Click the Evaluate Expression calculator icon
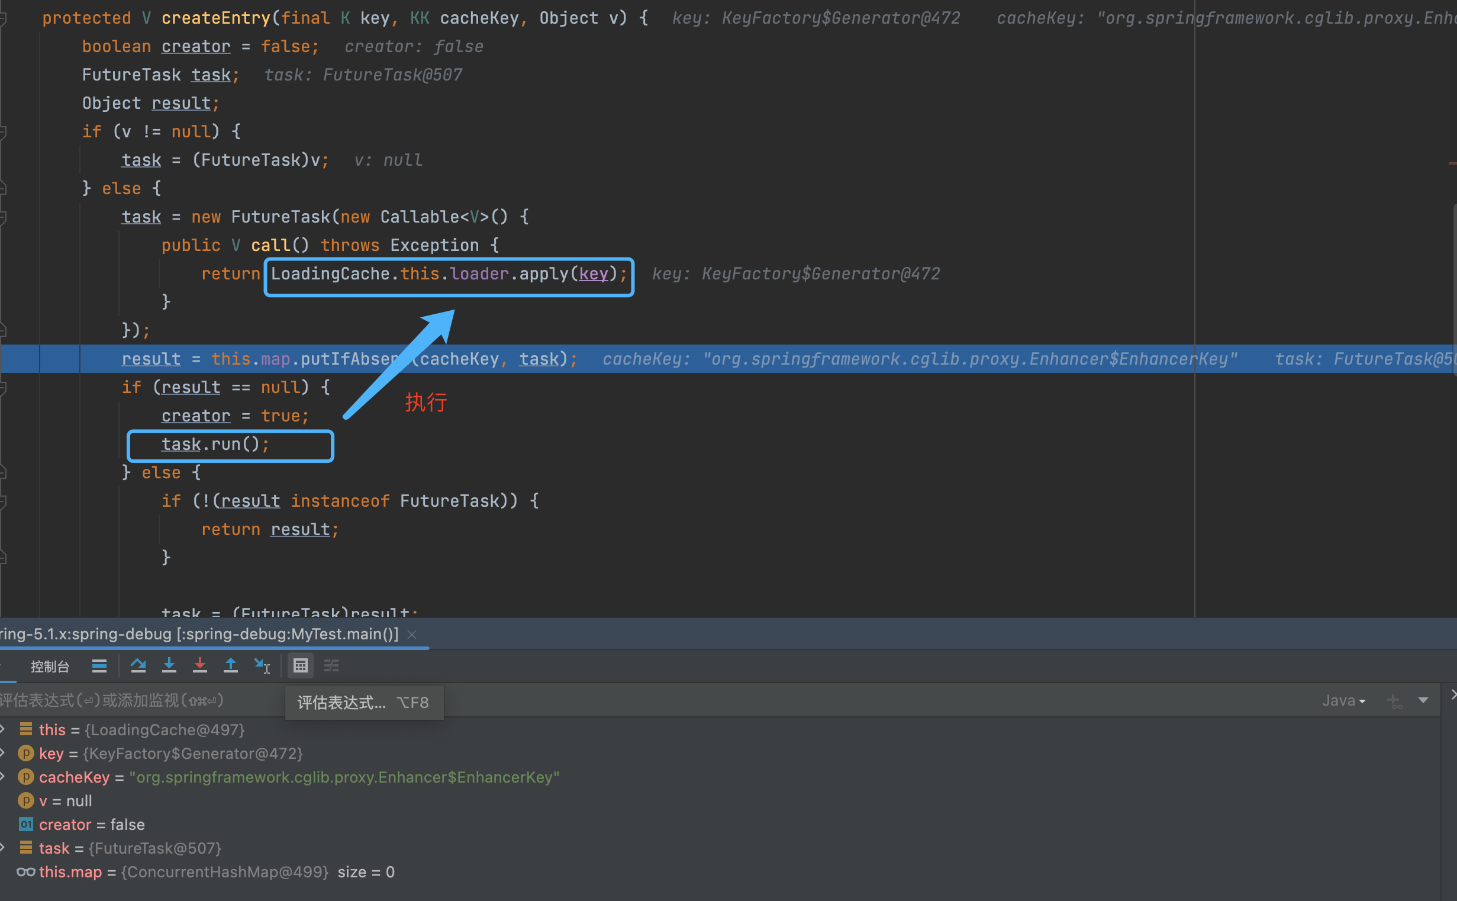This screenshot has height=901, width=1457. click(x=301, y=665)
